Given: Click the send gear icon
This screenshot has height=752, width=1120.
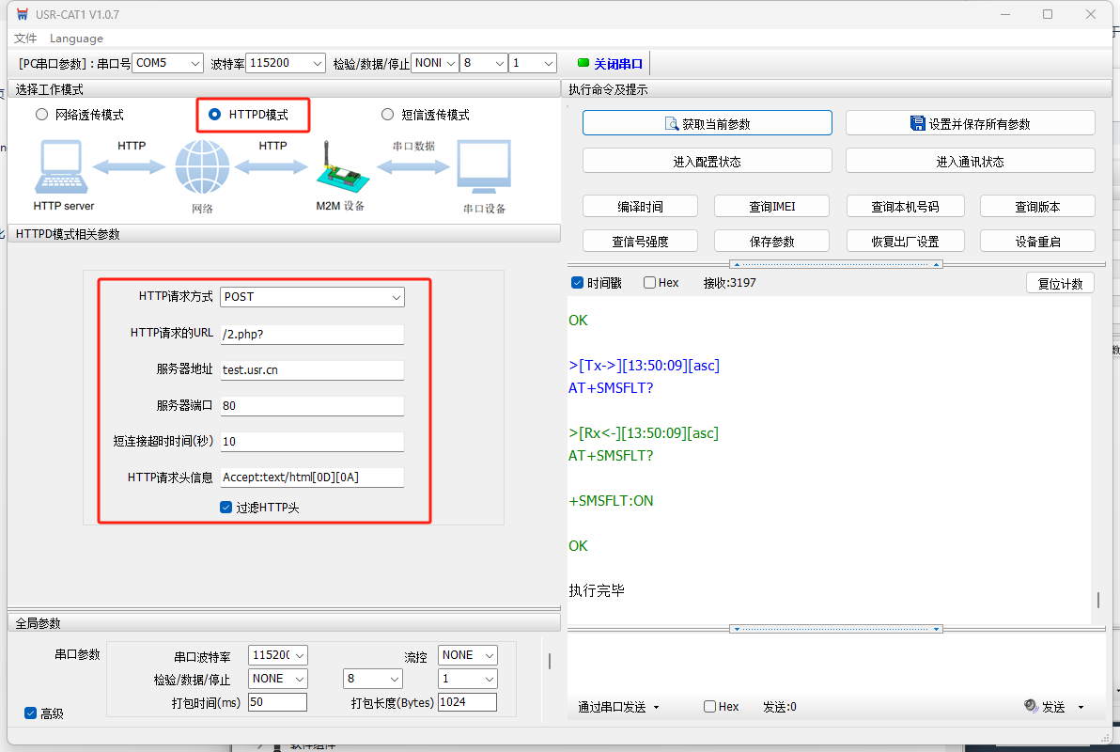Looking at the screenshot, I should coord(1030,707).
